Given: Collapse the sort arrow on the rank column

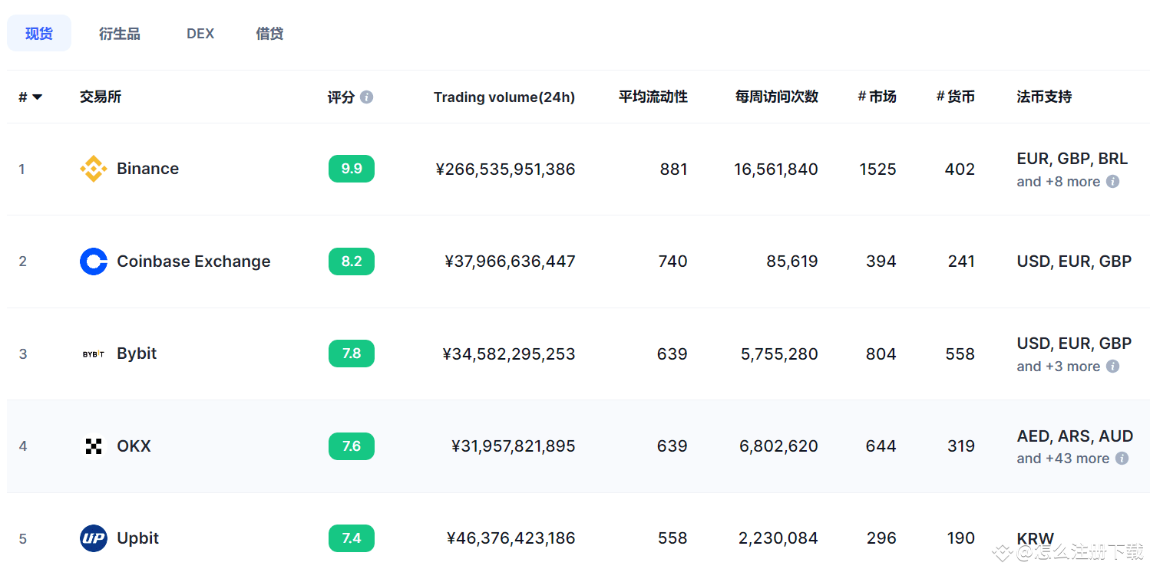Looking at the screenshot, I should [x=38, y=97].
